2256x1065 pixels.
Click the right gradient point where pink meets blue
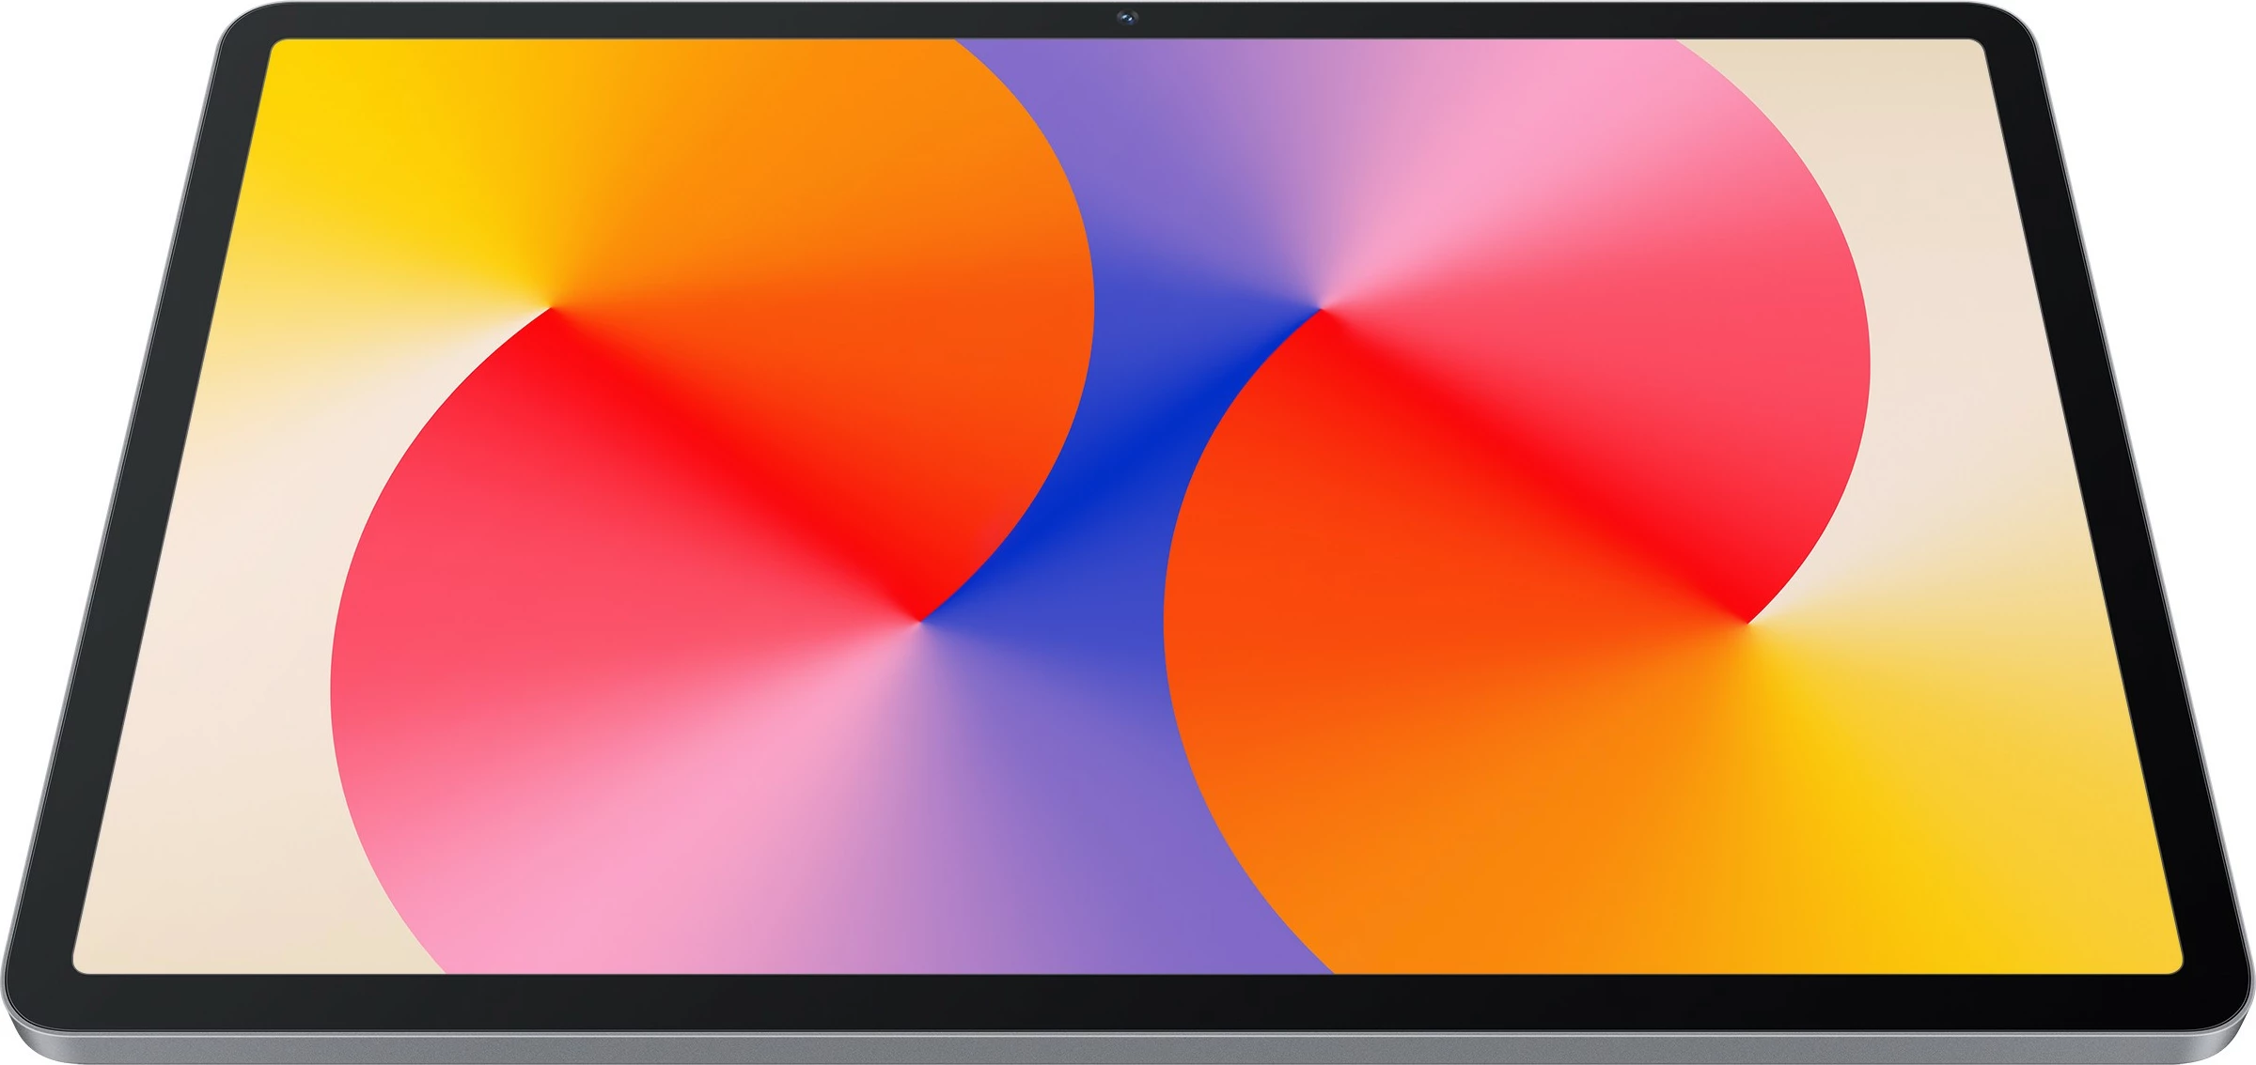1321,308
